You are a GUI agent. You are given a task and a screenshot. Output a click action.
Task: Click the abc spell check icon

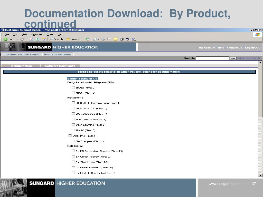pyautogui.click(x=128, y=39)
